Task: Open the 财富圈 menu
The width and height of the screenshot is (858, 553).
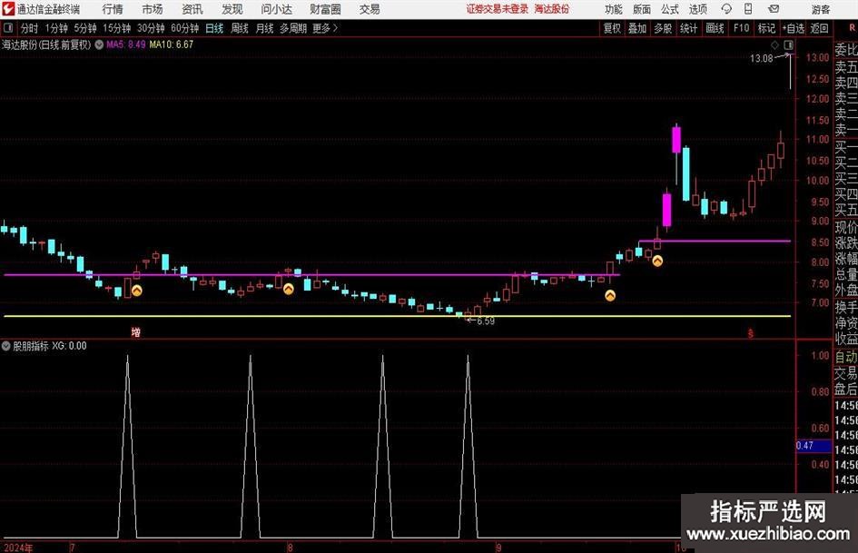Action: click(325, 9)
